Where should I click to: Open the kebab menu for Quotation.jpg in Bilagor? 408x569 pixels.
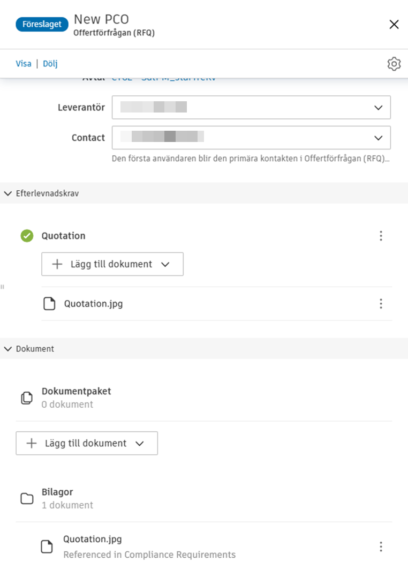(381, 546)
